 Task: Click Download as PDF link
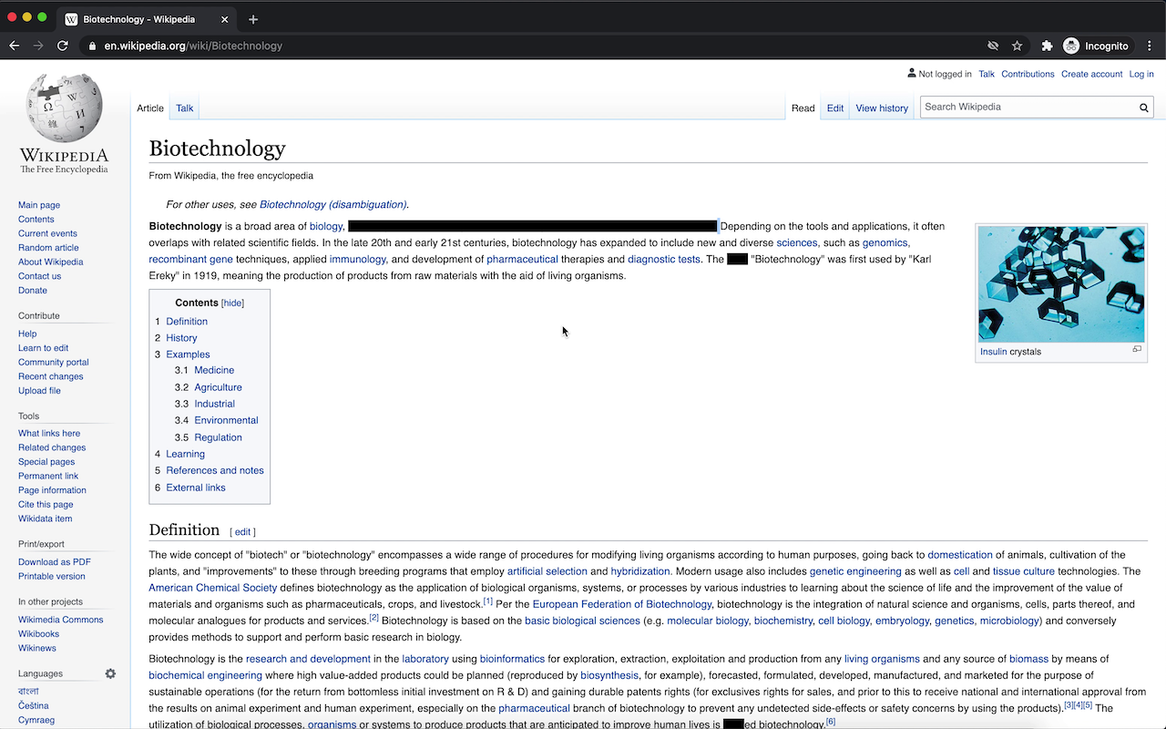[x=55, y=562]
